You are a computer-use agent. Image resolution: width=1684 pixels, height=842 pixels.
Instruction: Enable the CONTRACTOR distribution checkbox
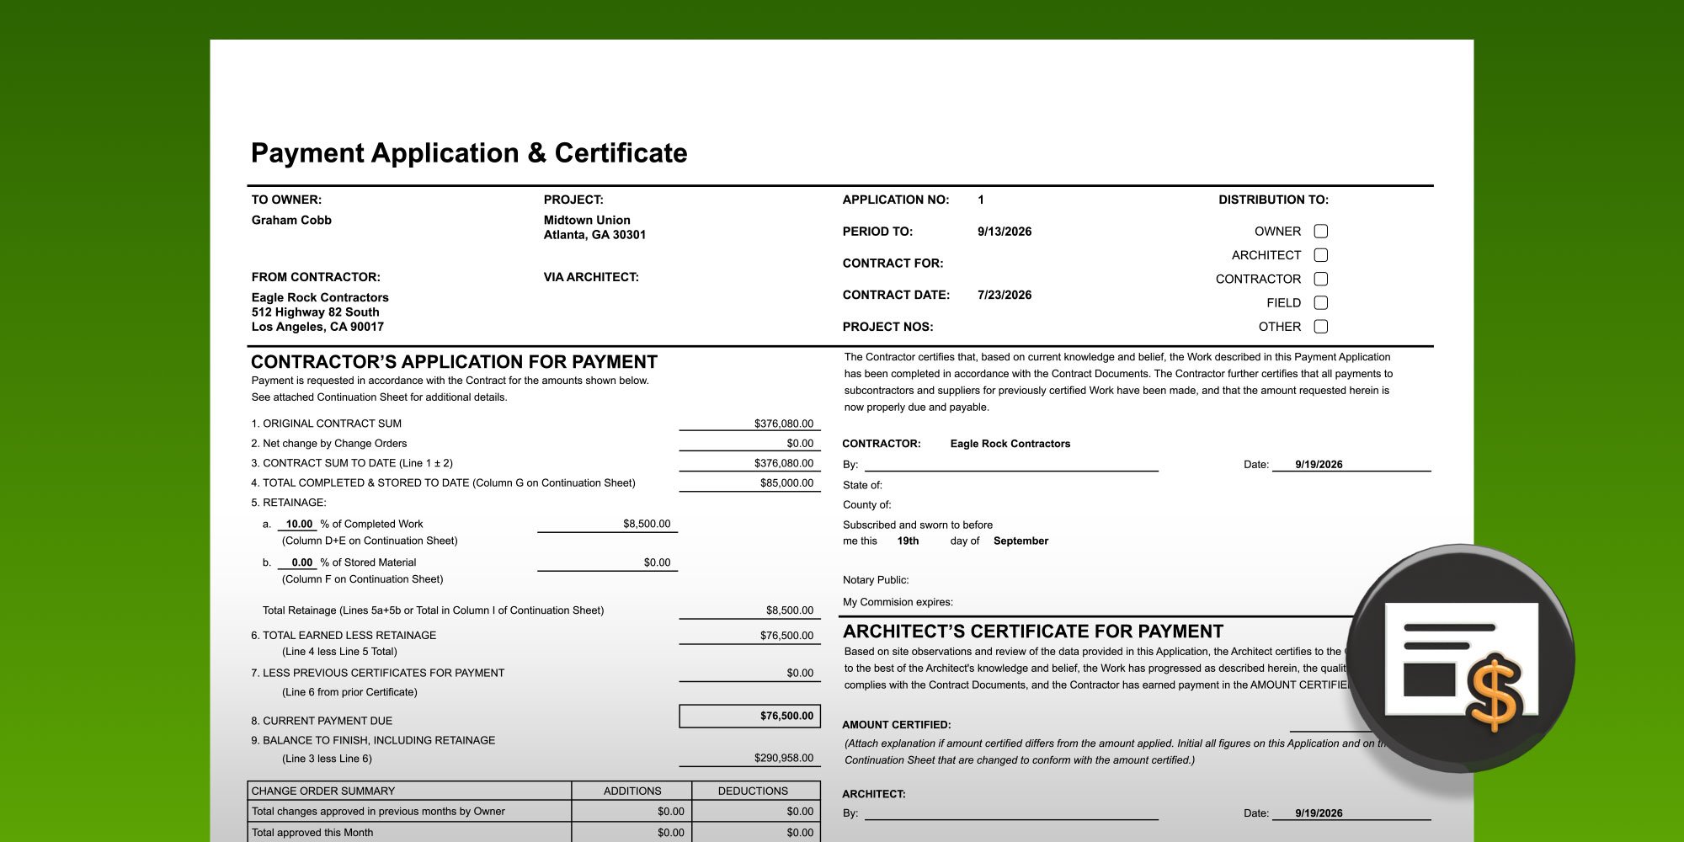tap(1322, 279)
